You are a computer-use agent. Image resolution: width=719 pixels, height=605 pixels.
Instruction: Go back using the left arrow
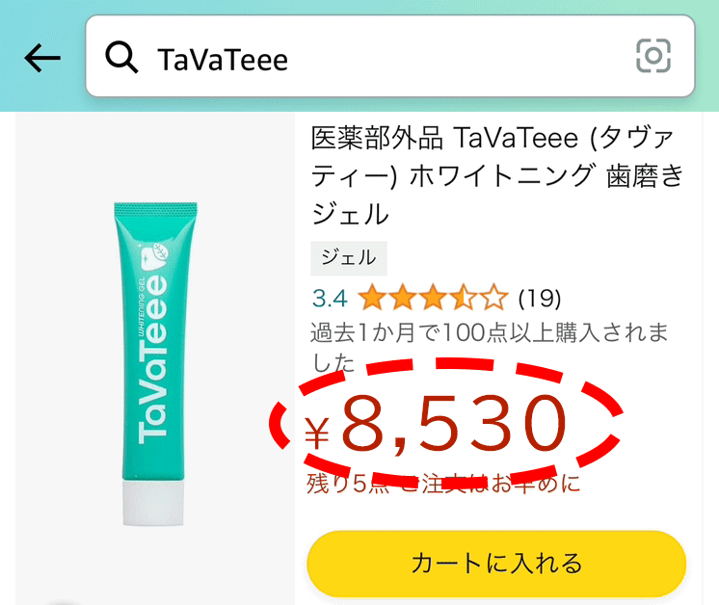click(x=42, y=58)
